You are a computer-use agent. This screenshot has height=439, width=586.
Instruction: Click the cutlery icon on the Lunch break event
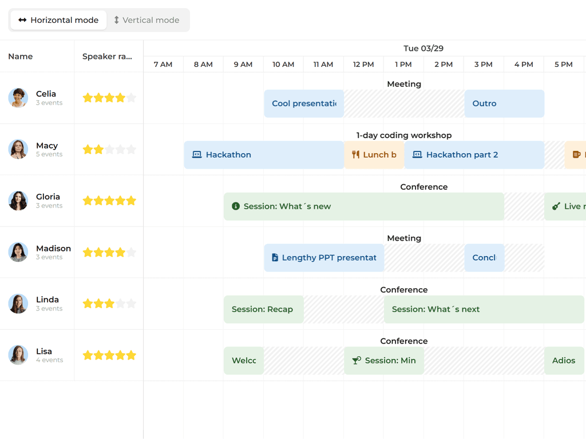tap(357, 154)
